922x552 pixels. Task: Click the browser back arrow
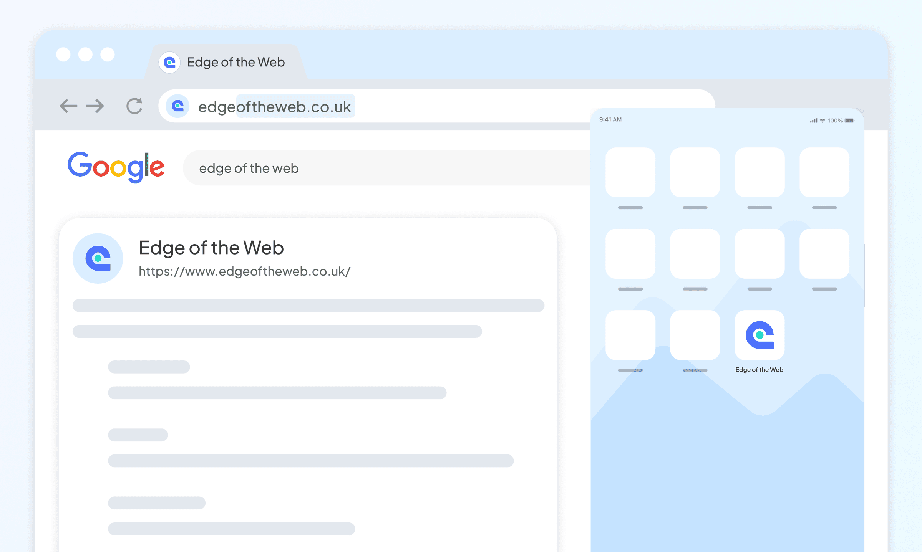(68, 106)
